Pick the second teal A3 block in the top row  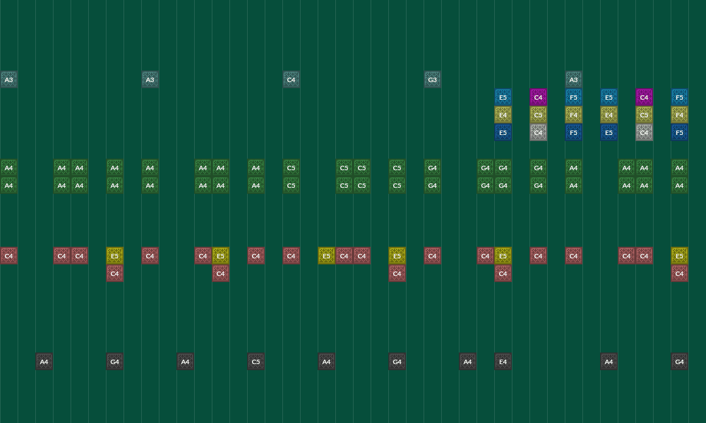click(x=150, y=79)
